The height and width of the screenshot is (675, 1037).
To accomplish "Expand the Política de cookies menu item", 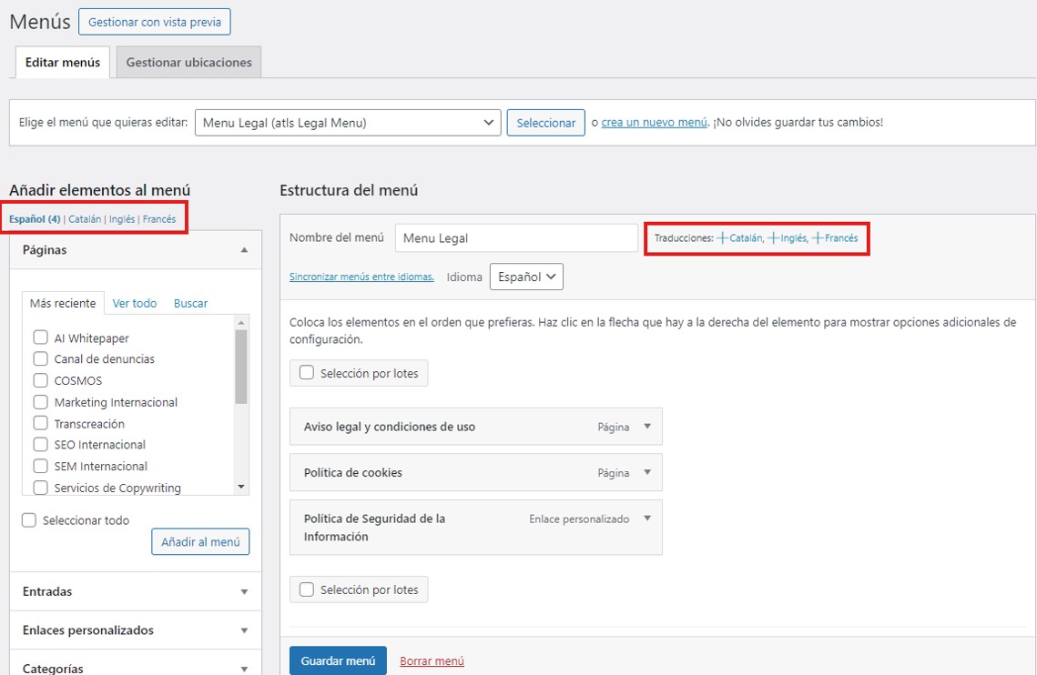I will coord(647,473).
